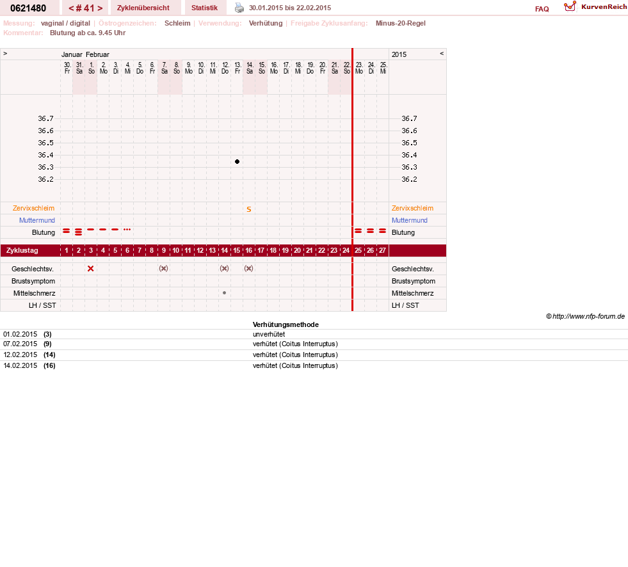Click the cycle ID 0621480
The width and height of the screenshot is (628, 567).
tap(28, 8)
